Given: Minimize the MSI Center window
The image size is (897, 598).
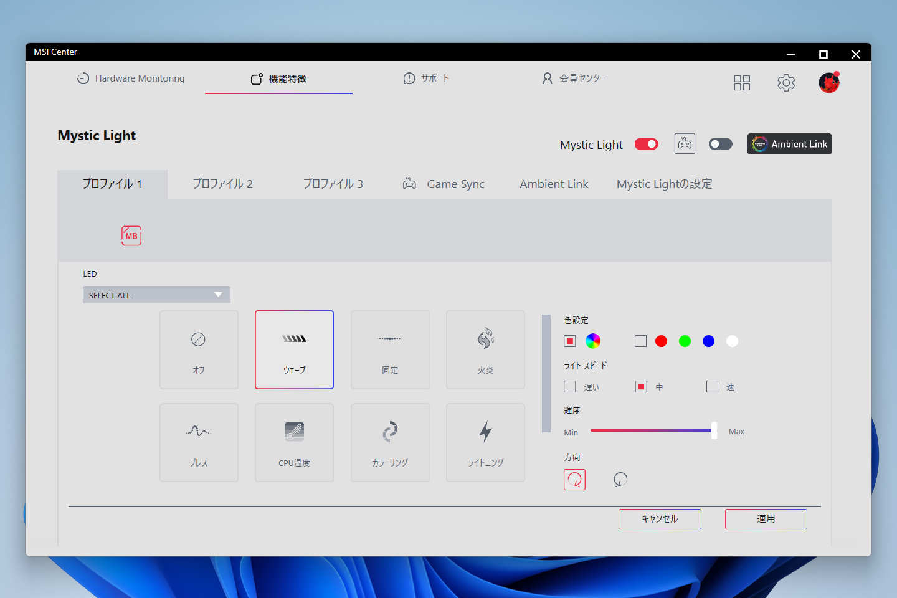Looking at the screenshot, I should [x=791, y=54].
